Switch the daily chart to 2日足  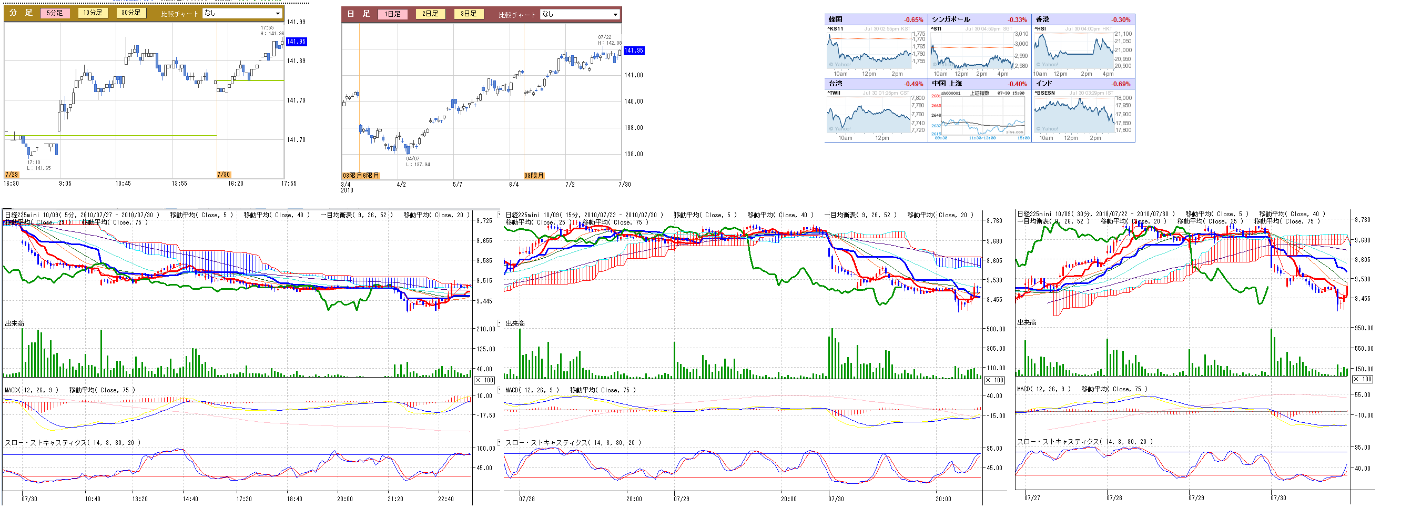pos(430,14)
